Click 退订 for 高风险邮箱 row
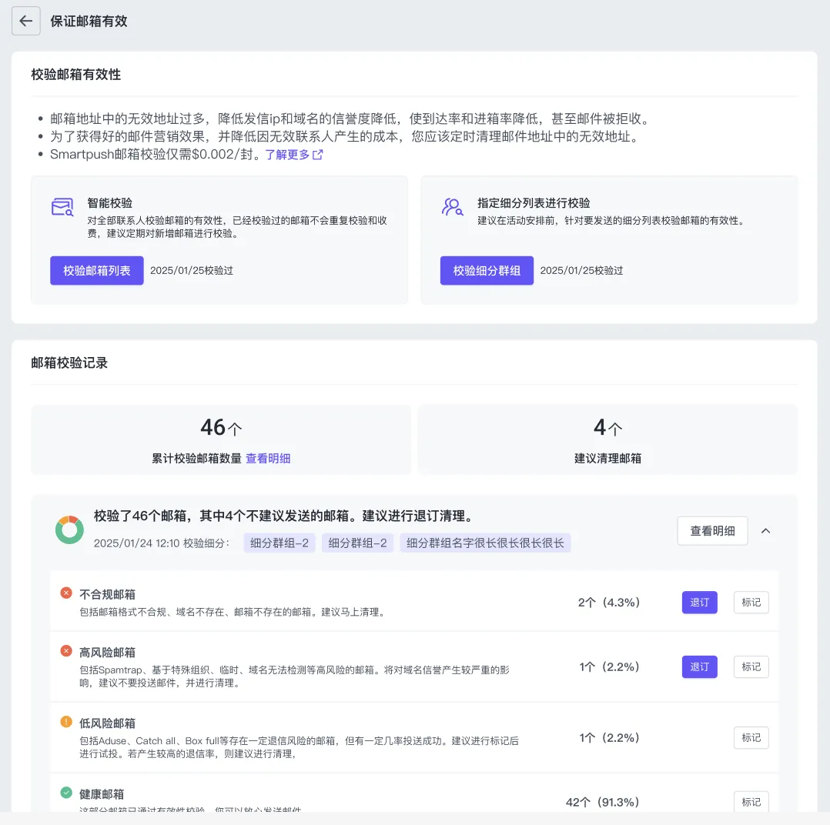This screenshot has width=830, height=825. click(x=699, y=666)
